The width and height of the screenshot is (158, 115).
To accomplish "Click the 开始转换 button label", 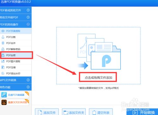I will tap(147, 113).
